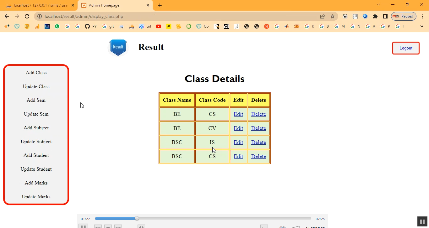This screenshot has height=228, width=429.
Task: Click the Result shield logo
Action: [x=118, y=47]
